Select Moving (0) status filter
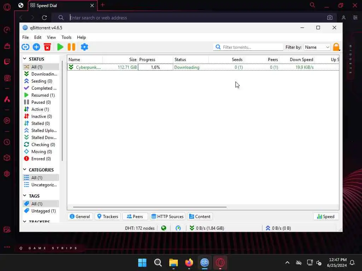The height and width of the screenshot is (271, 362). 41,152
